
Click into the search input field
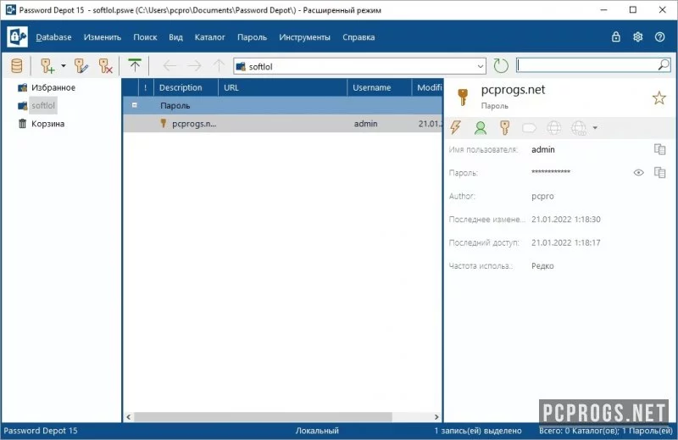[x=586, y=65]
